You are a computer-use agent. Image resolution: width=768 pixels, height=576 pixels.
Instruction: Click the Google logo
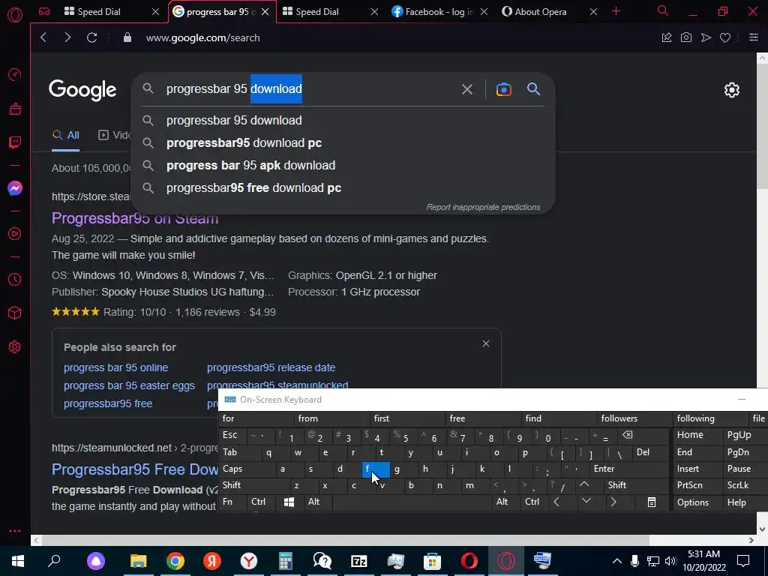82,90
